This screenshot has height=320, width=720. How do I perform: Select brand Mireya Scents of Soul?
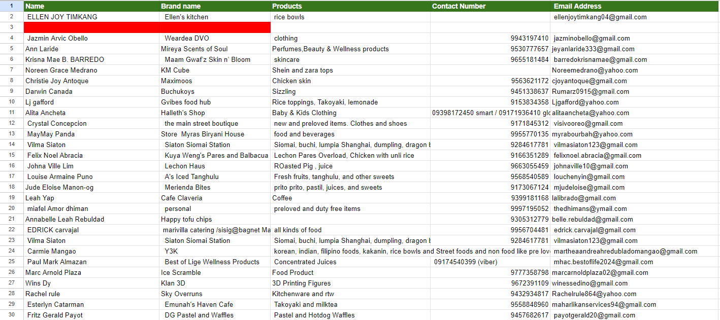tap(215, 49)
